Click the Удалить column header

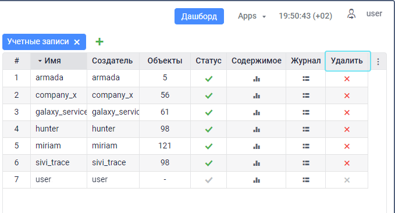(x=347, y=61)
